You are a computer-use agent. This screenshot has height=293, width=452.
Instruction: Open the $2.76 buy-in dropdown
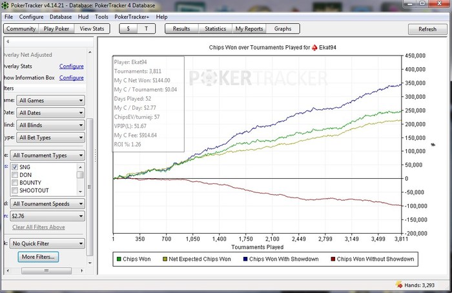48,216
